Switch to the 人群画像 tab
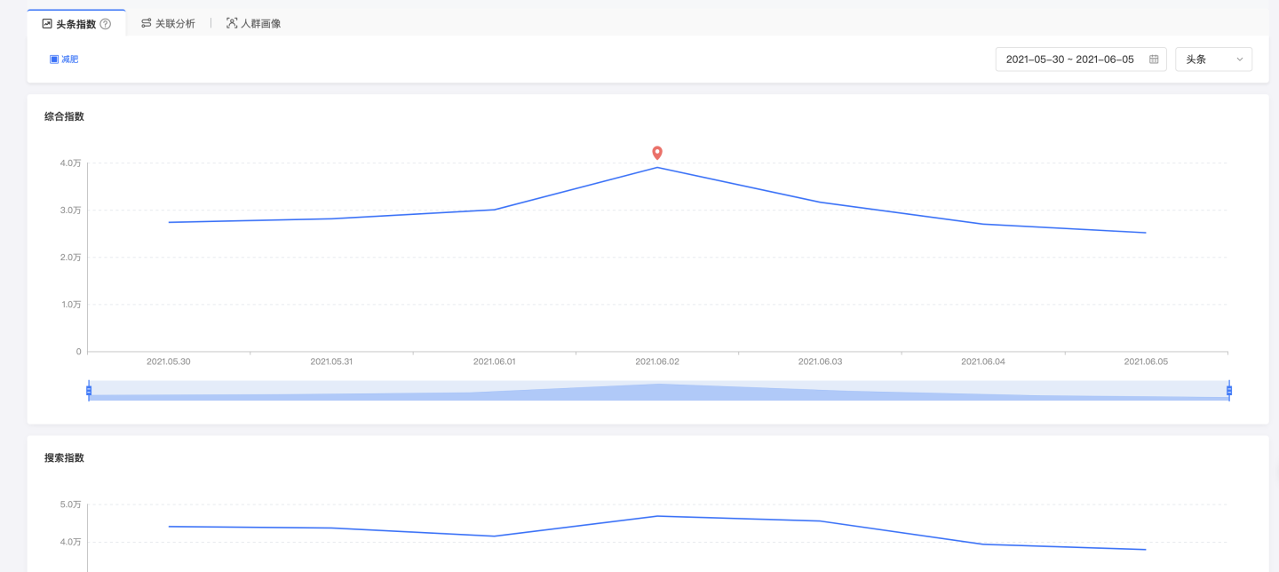1279x572 pixels. (260, 23)
